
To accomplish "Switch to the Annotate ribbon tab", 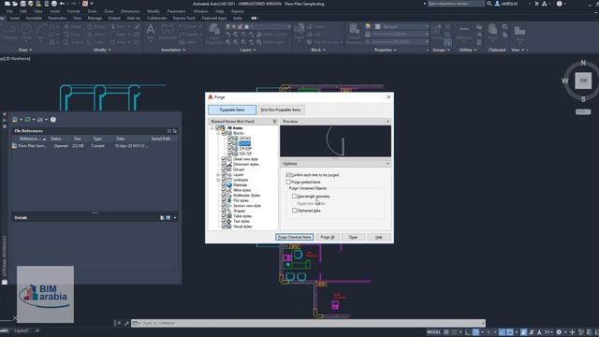I will [x=34, y=18].
